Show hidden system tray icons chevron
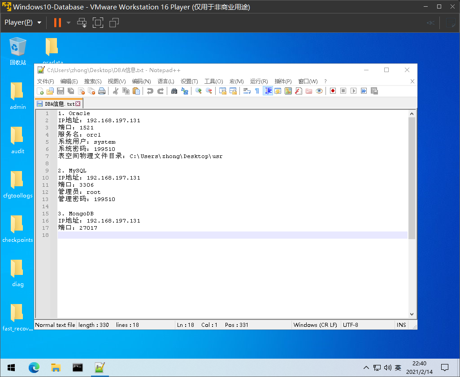This screenshot has height=377, width=460. point(366,368)
